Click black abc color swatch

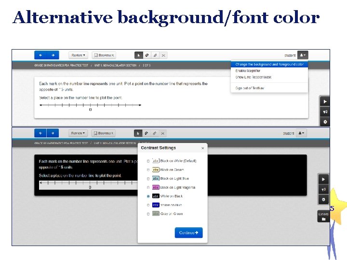point(156,196)
